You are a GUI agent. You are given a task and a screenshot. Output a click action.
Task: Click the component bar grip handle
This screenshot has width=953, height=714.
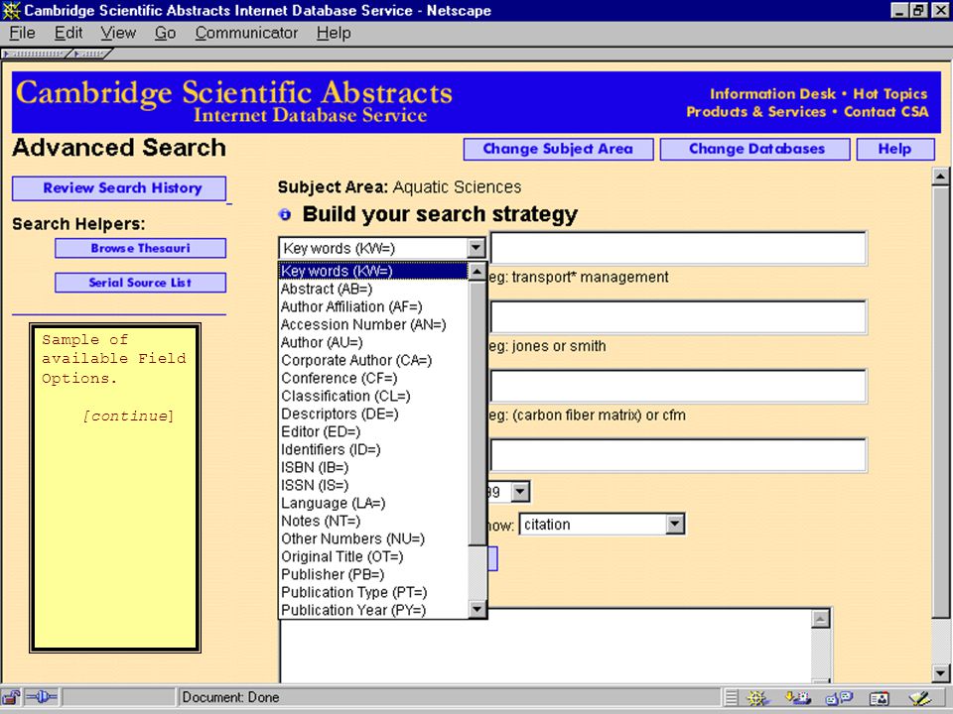[x=732, y=698]
